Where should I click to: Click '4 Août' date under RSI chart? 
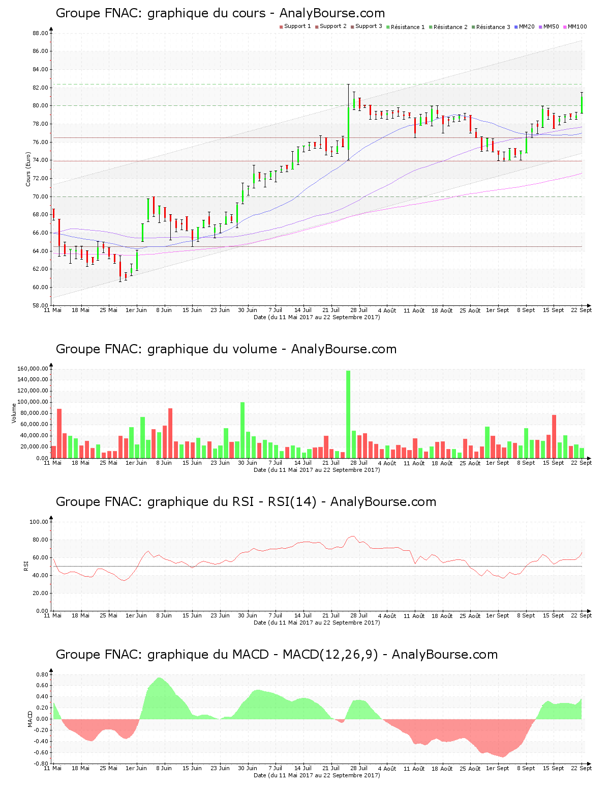[387, 615]
